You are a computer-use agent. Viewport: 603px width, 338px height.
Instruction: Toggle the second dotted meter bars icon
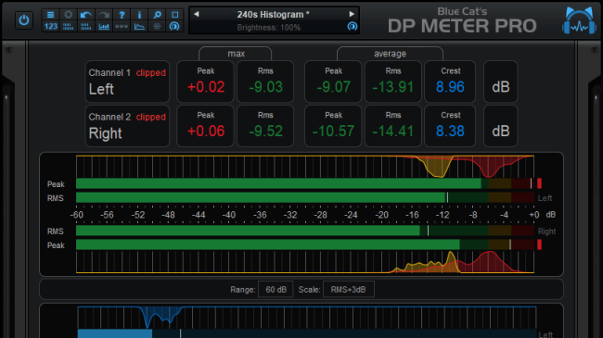pos(85,27)
